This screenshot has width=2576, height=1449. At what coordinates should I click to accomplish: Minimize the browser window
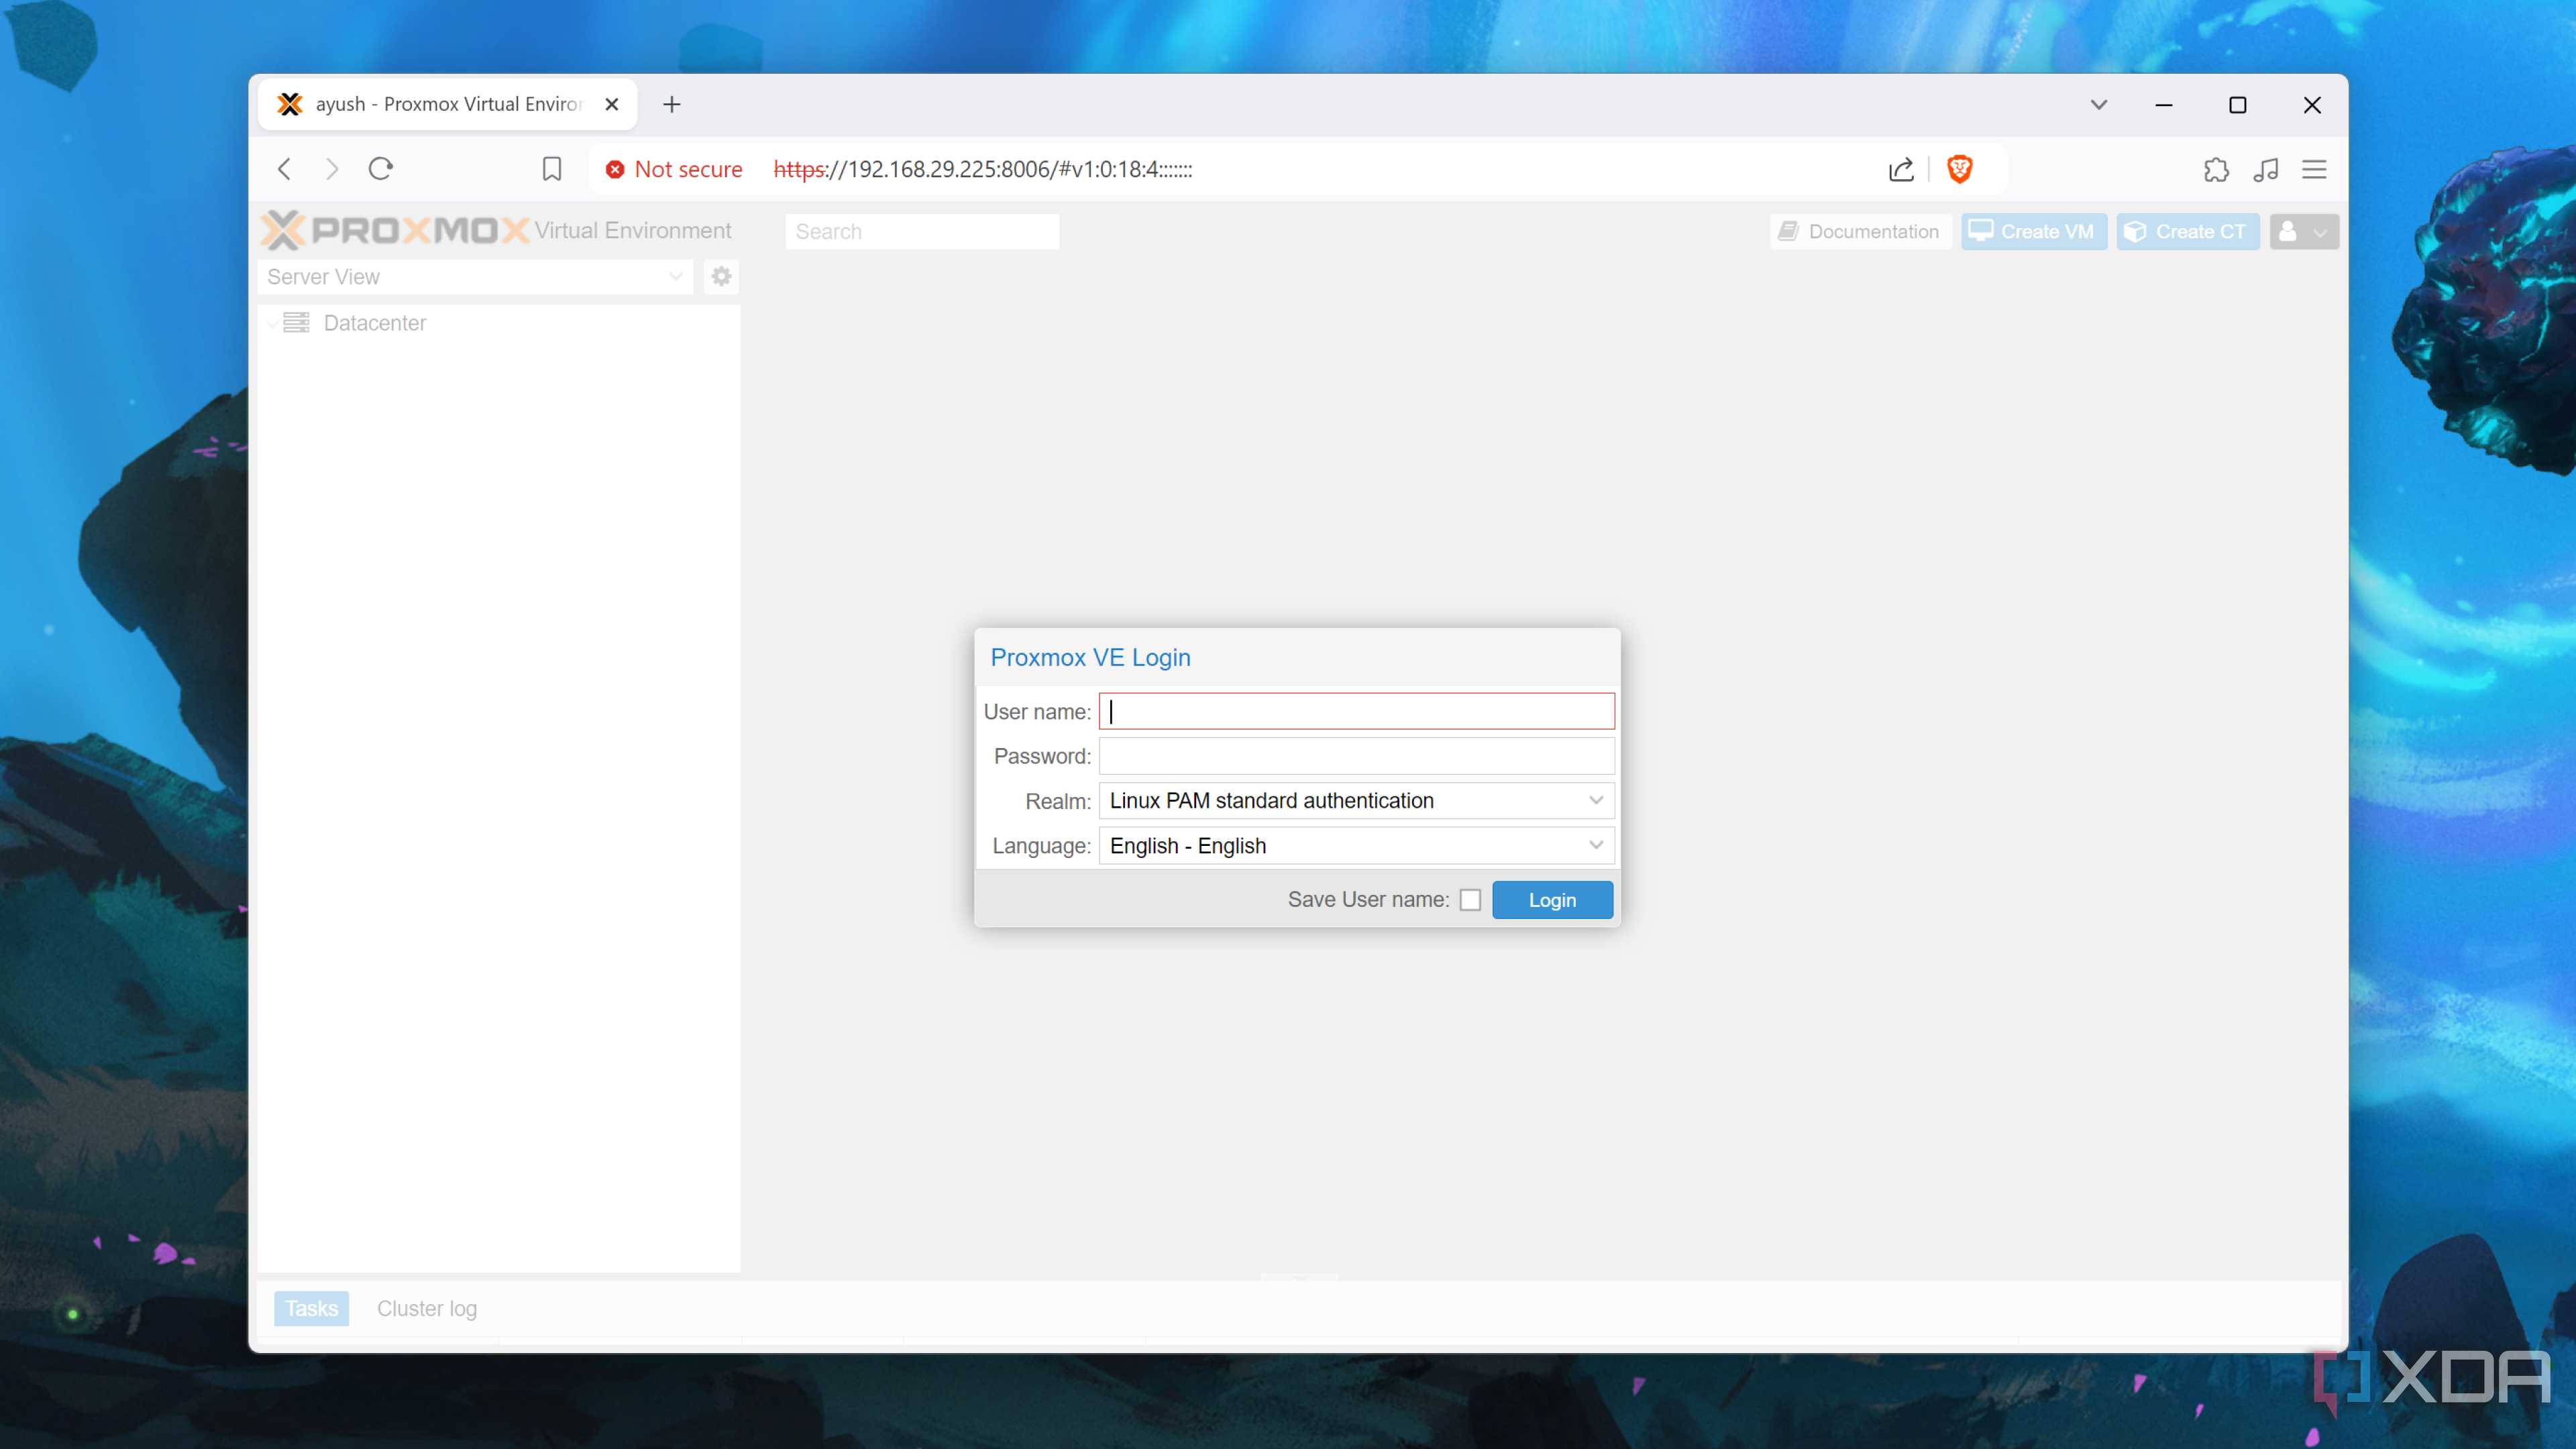(x=2164, y=104)
